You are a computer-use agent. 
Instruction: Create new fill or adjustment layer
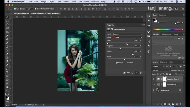(169, 104)
